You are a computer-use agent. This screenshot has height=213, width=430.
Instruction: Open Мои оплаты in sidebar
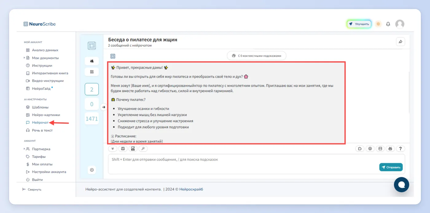click(39, 164)
